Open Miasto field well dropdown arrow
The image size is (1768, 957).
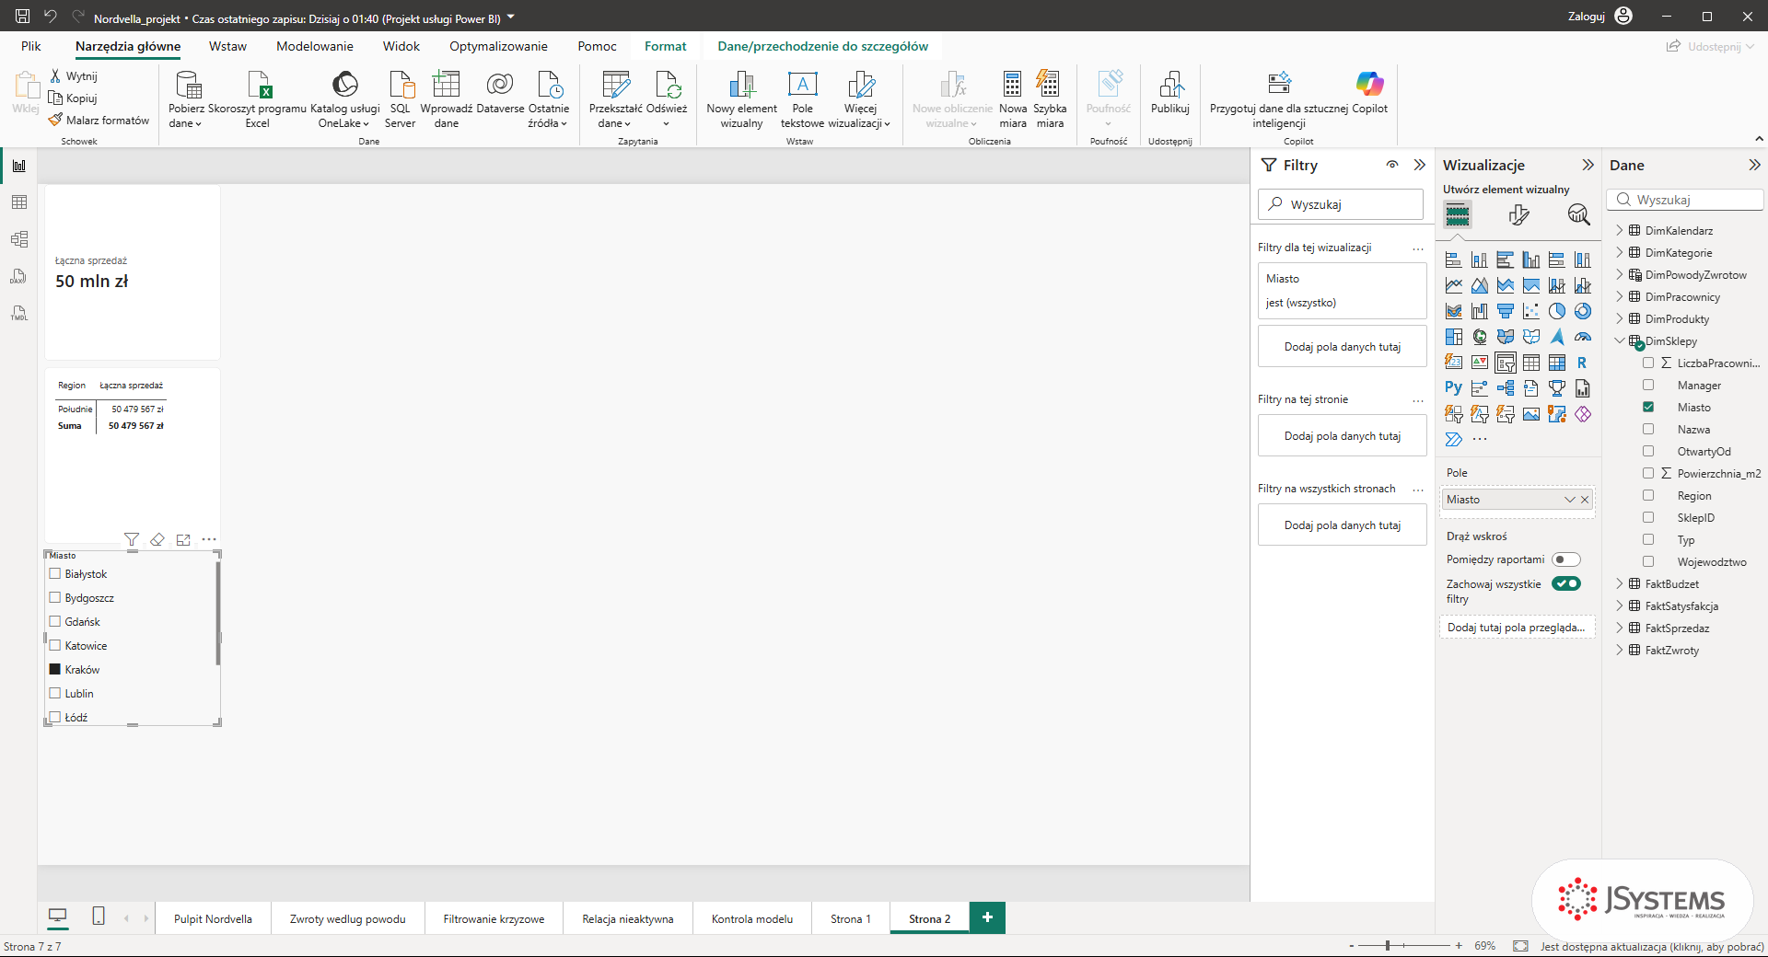(1570, 500)
